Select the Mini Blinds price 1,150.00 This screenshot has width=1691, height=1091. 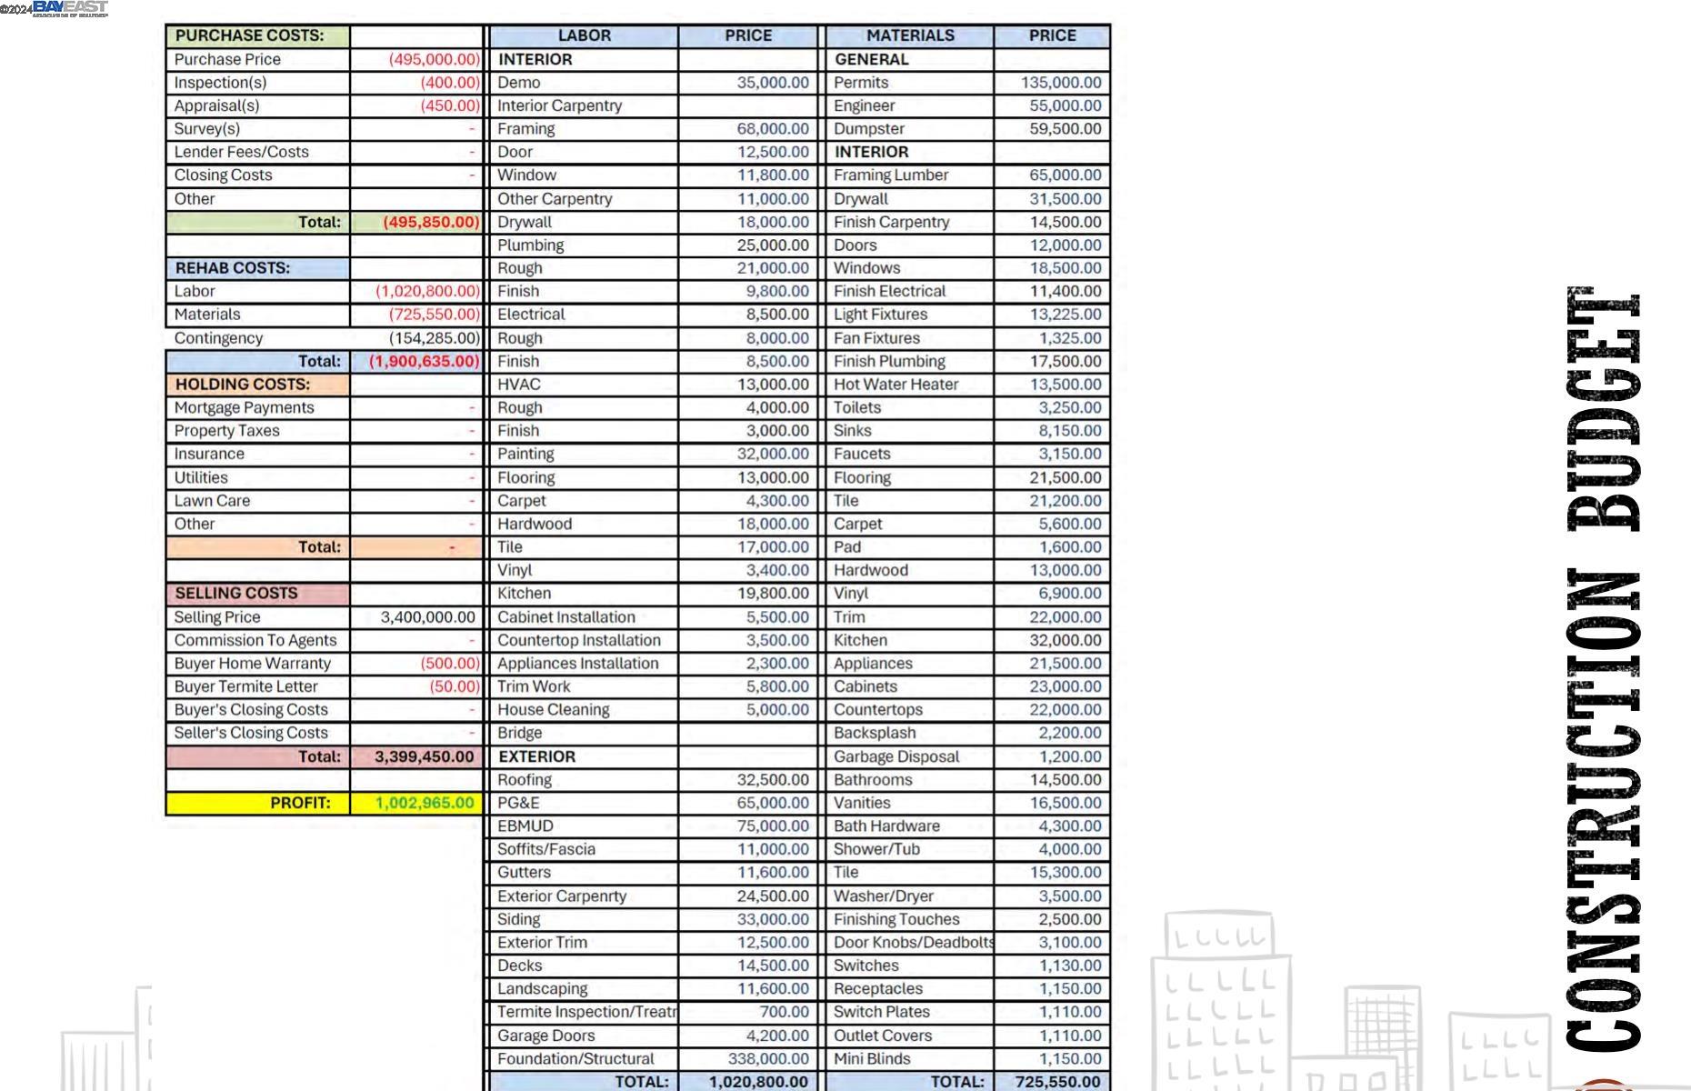point(1069,1059)
